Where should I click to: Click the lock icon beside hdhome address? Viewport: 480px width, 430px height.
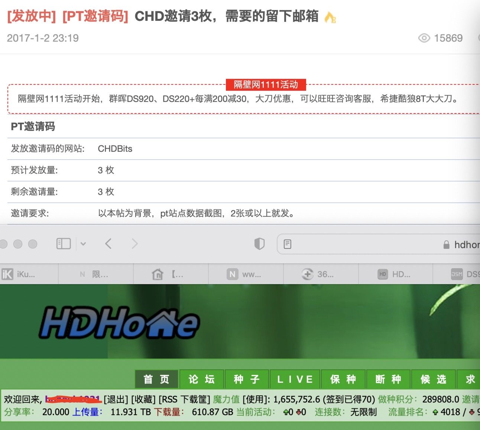[446, 244]
